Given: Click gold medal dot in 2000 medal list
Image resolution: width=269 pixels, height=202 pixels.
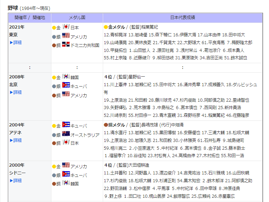Looking at the screenshot, I should tap(54, 166).
